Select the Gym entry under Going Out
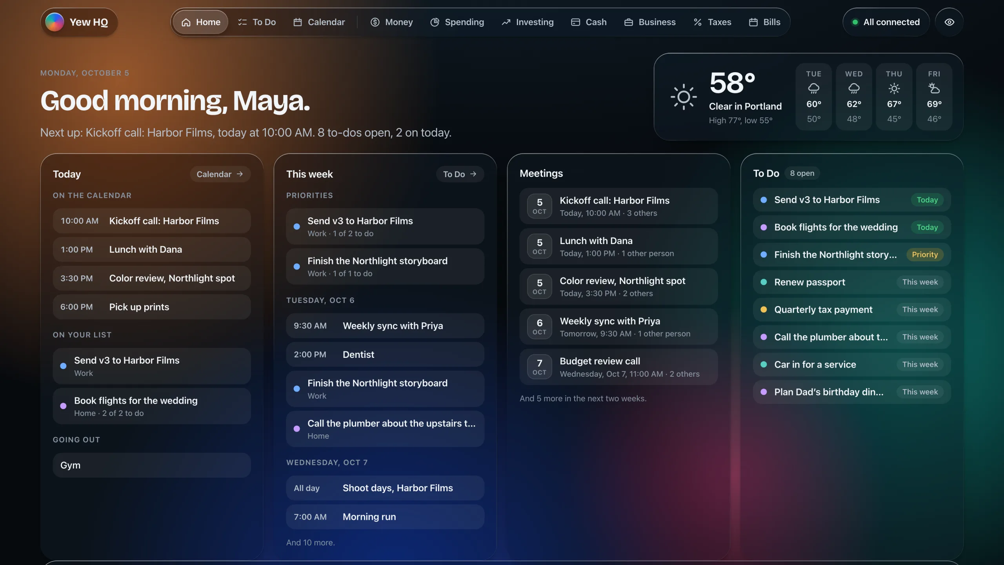1004x565 pixels. (x=152, y=465)
